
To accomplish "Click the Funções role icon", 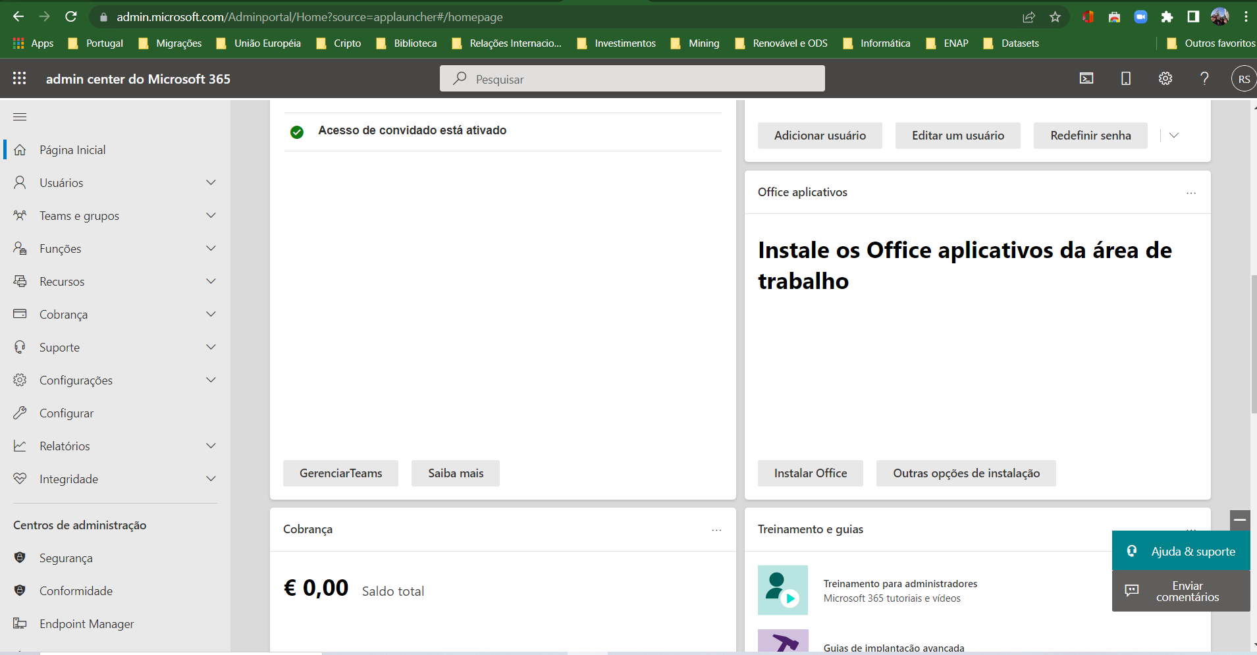I will [x=20, y=248].
